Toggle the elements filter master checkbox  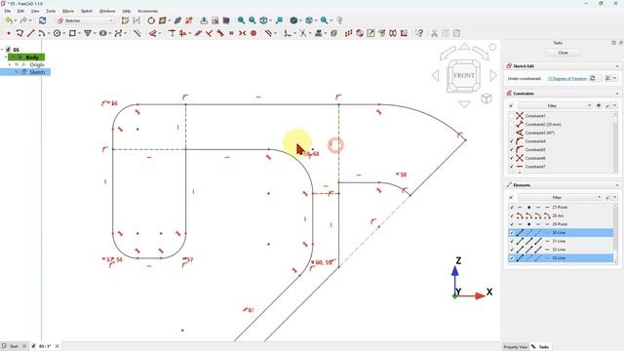pyautogui.click(x=511, y=197)
